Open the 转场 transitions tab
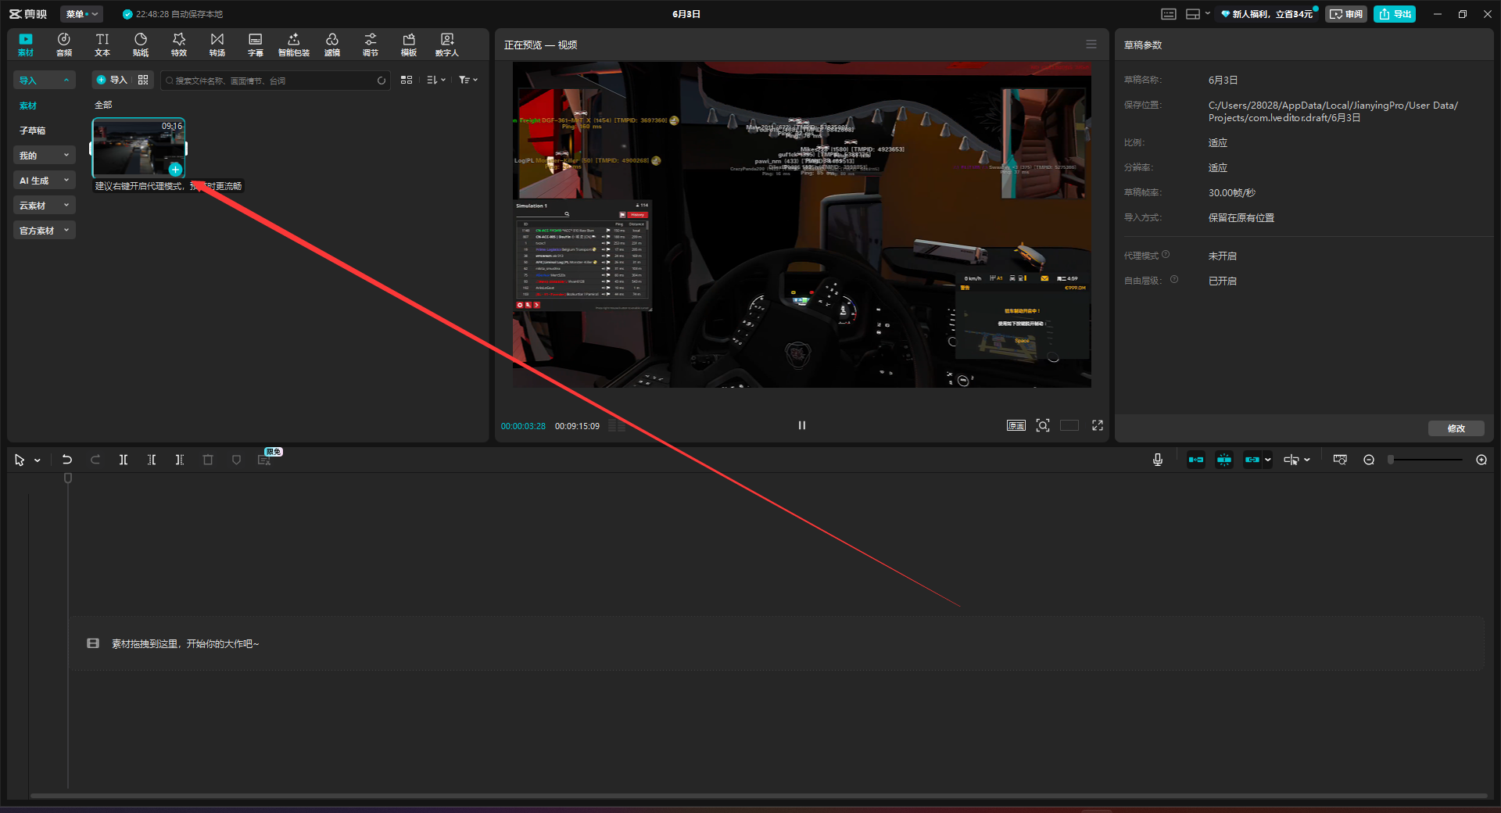 tap(217, 45)
